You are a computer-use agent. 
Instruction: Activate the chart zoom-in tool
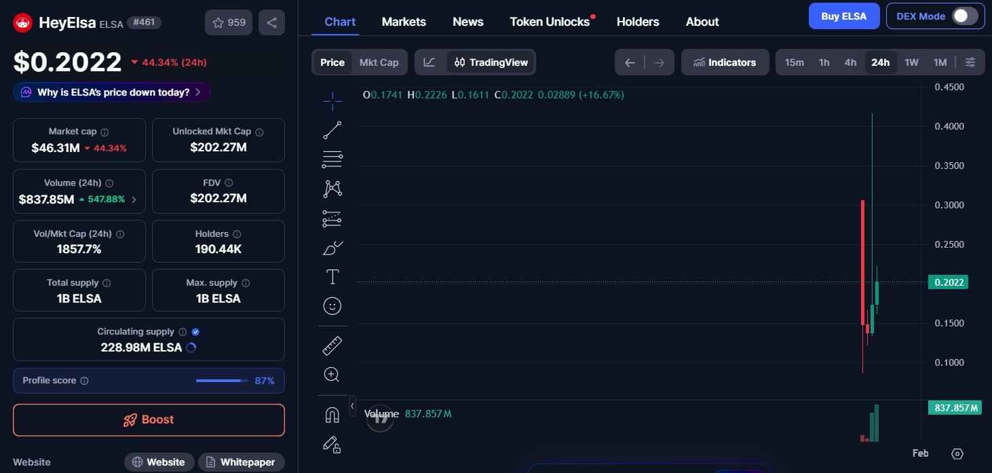[332, 374]
